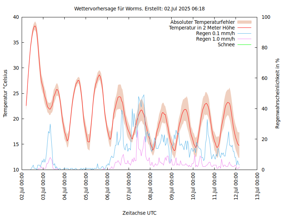Select the '10.Jul 00:00' time tick
Screen dimensions: 289x217
(193, 187)
